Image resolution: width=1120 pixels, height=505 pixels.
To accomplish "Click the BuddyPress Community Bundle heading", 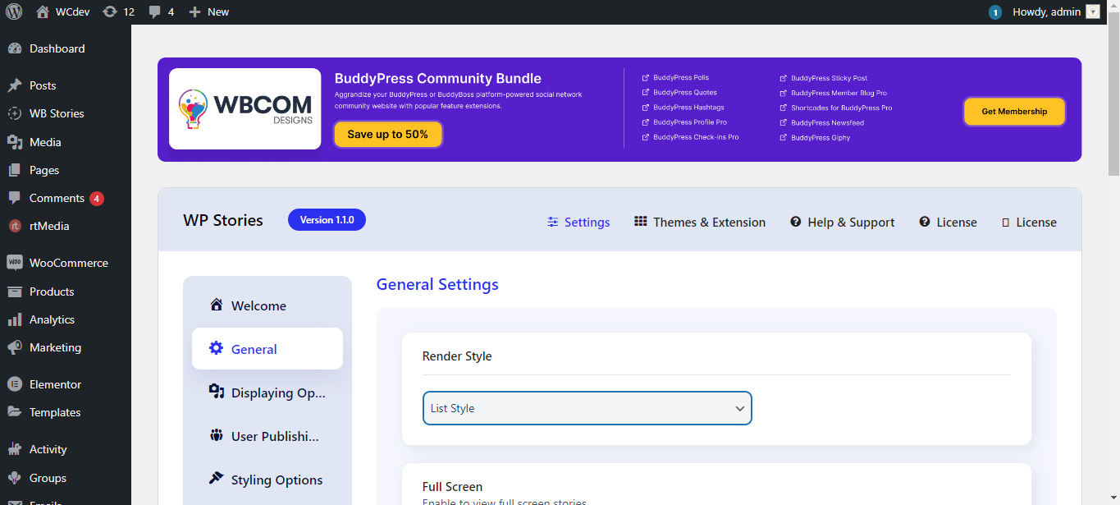I will (438, 79).
